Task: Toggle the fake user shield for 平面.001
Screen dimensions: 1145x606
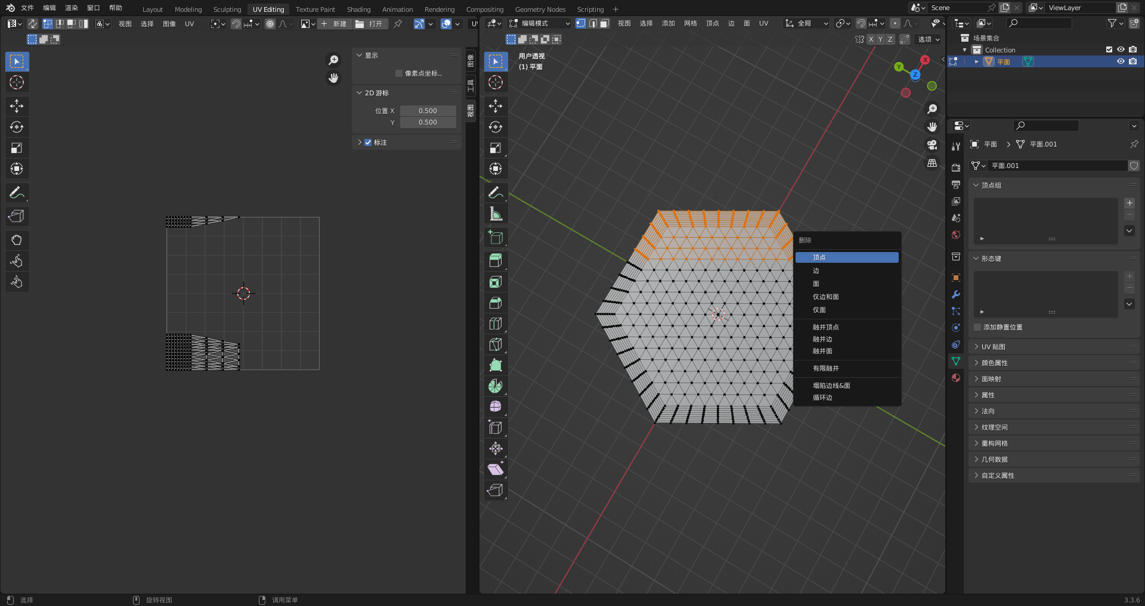Action: click(x=1134, y=166)
